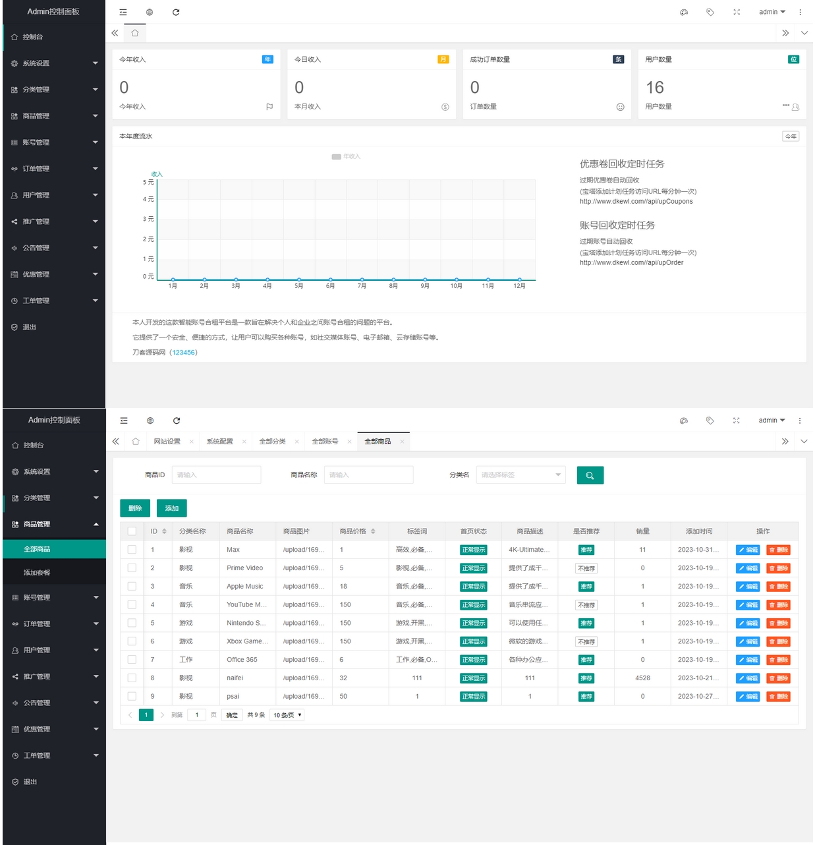Screen dimensions: 815x845
Task: Tick the select-all checkbox in table header
Action: pos(132,531)
